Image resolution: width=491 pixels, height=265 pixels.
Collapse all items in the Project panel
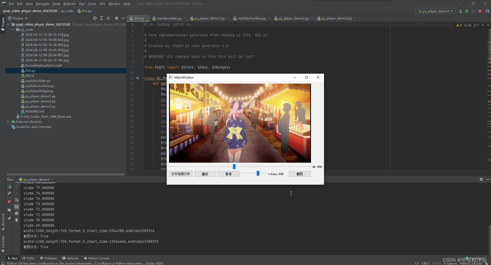[108, 18]
